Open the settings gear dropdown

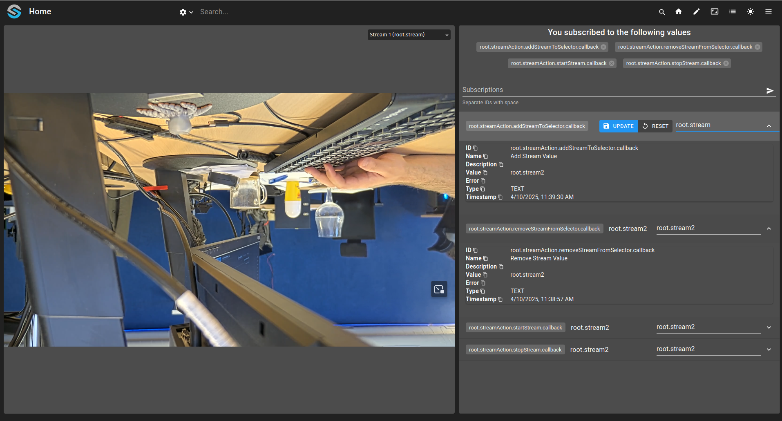[x=186, y=12]
